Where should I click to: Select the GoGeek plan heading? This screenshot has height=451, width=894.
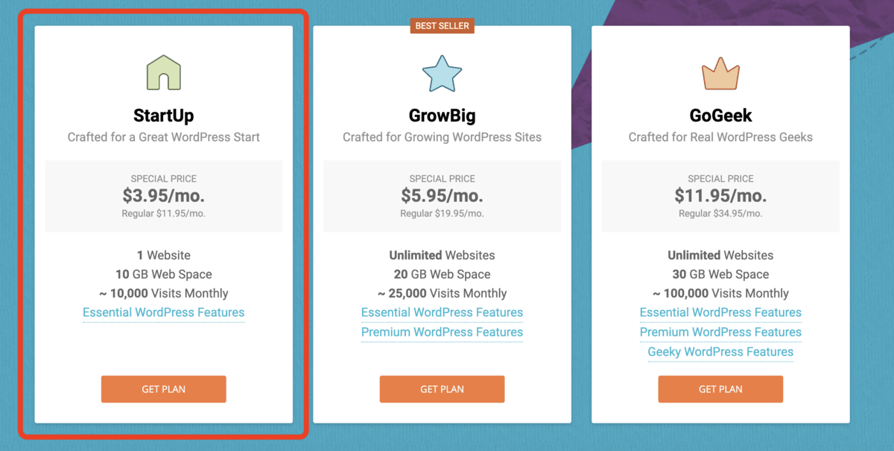(x=720, y=115)
